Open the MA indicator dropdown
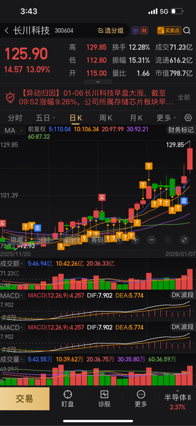The width and height of the screenshot is (196, 426). [x=14, y=131]
